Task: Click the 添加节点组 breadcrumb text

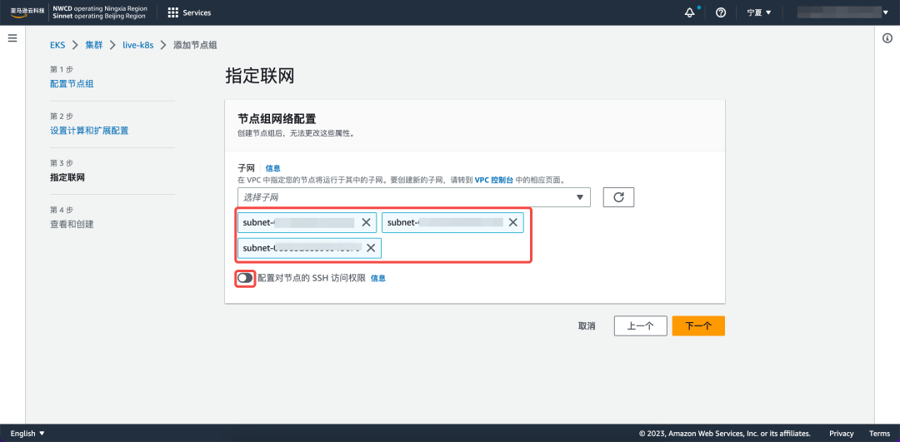Action: (195, 45)
